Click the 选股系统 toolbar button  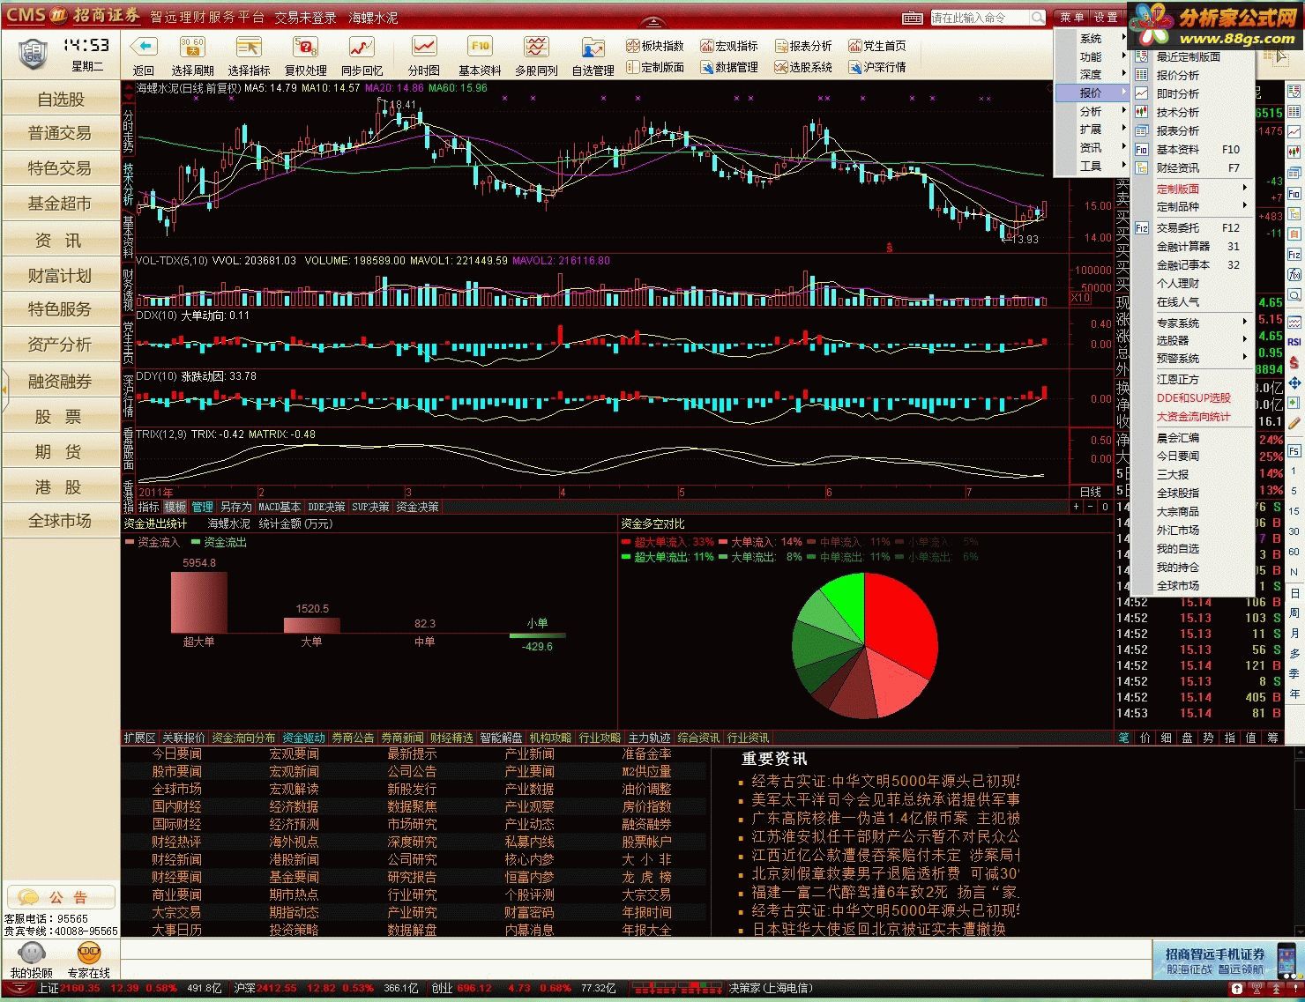[x=803, y=67]
